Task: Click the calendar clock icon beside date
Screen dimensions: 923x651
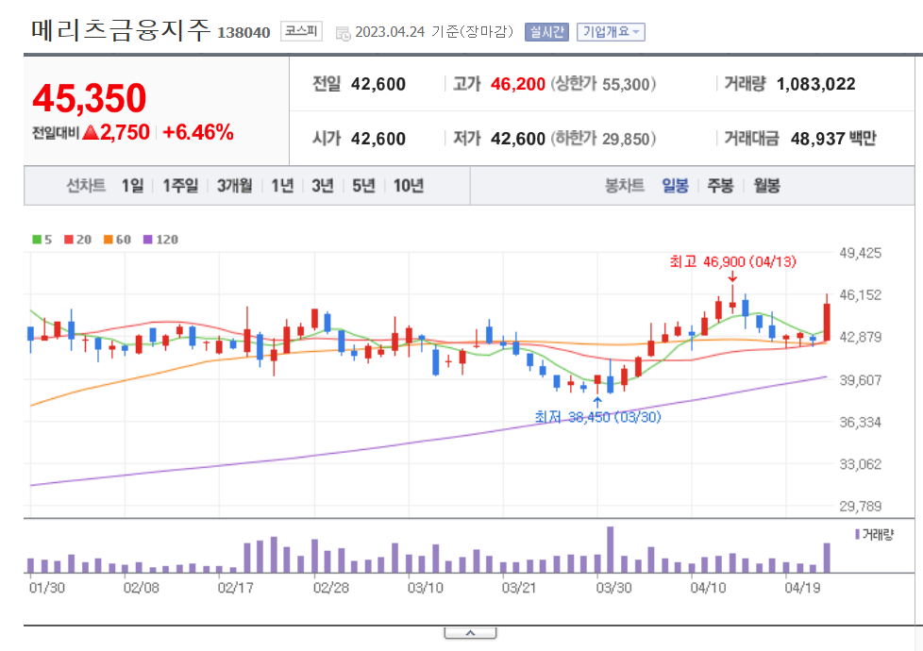Action: click(x=344, y=34)
